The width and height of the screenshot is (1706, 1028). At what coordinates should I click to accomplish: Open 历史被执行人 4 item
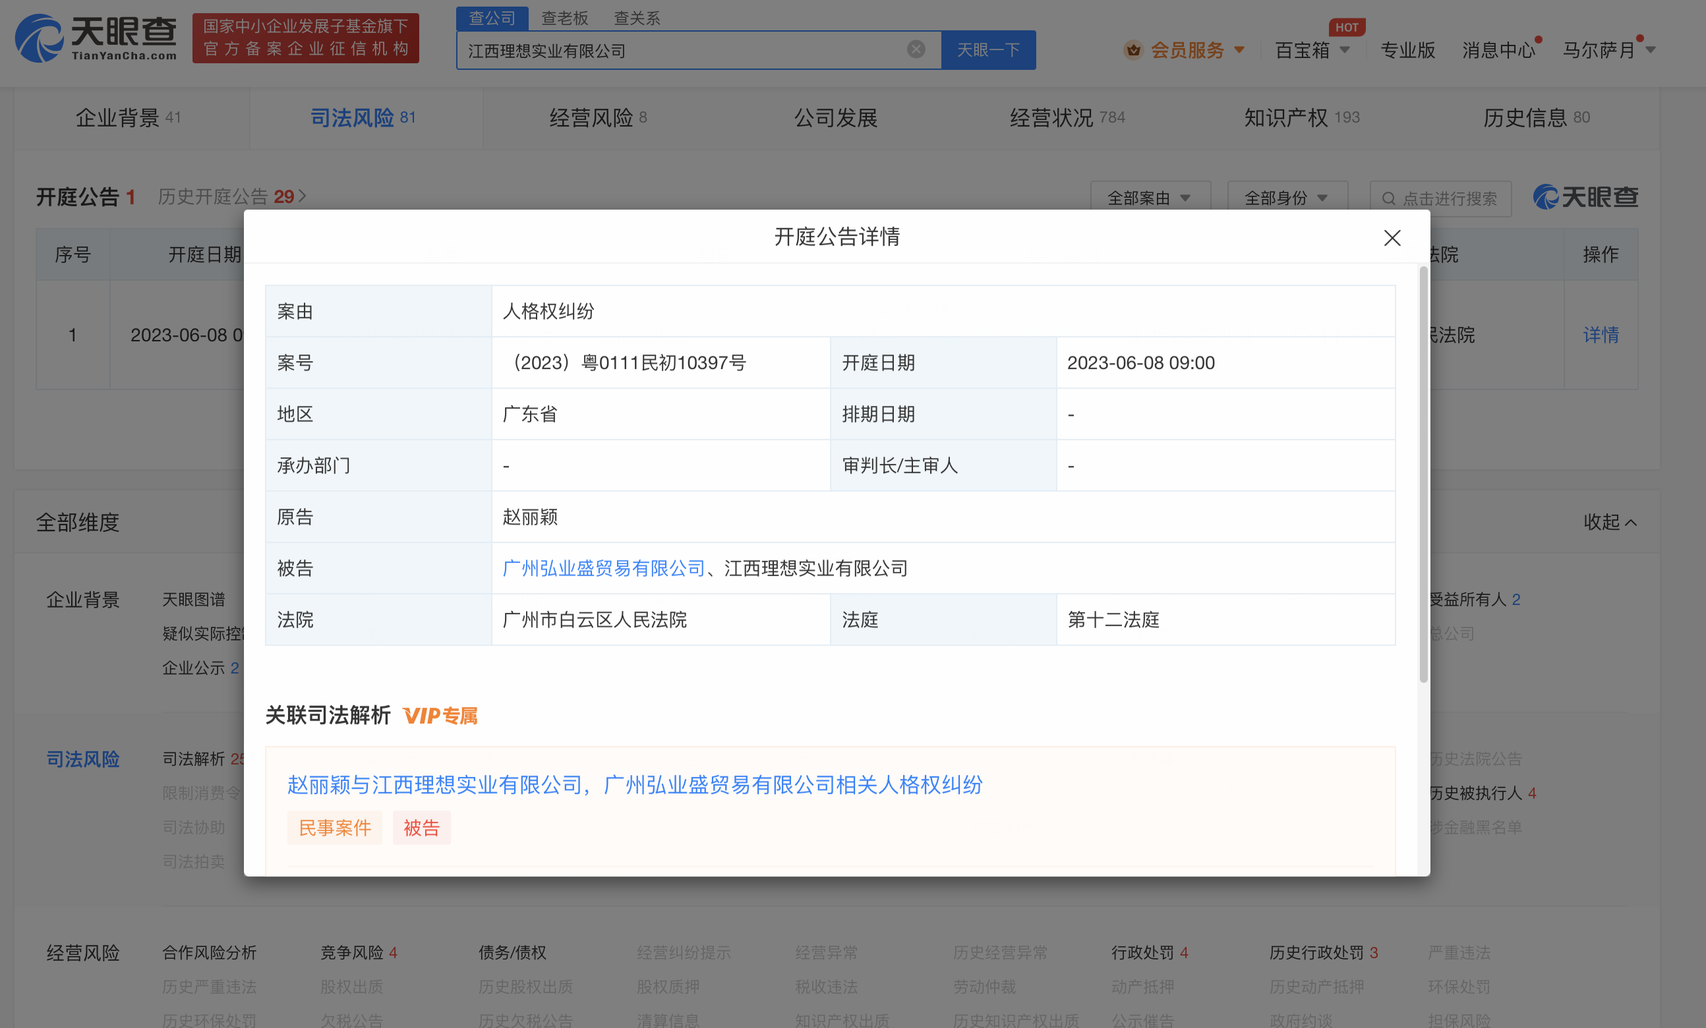click(1483, 793)
